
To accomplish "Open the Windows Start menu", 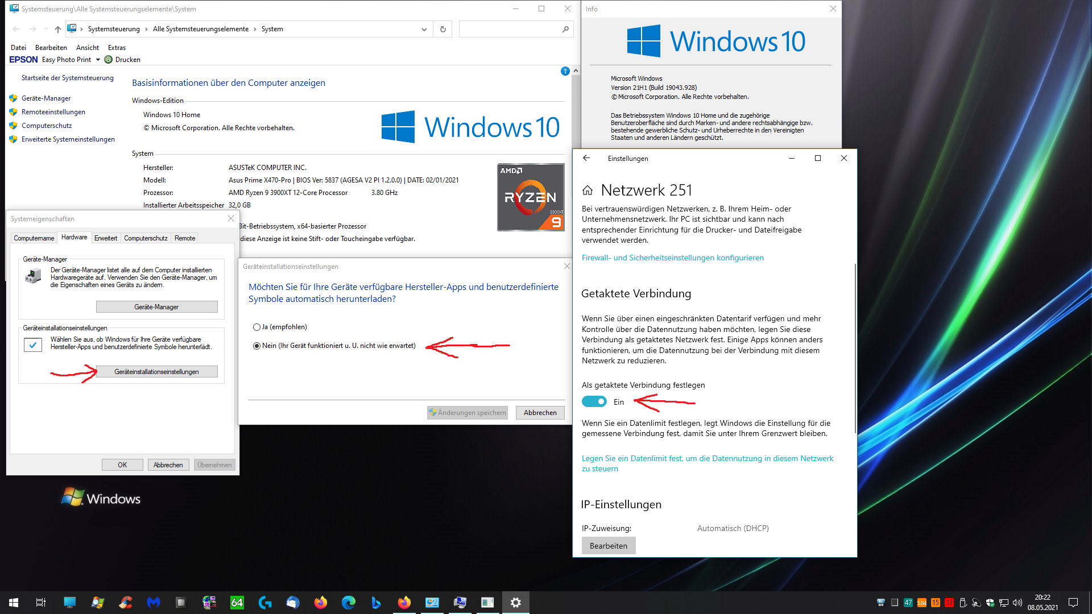I will 14,603.
